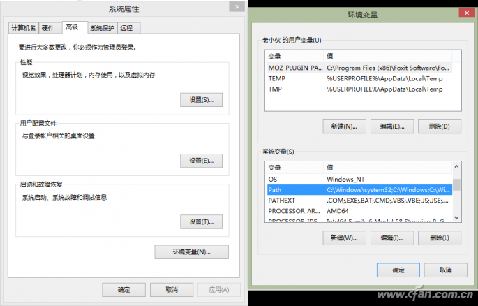478x306 pixels.
Task: Cancel the 系统属性 dialog with 取消
Action: click(x=172, y=290)
